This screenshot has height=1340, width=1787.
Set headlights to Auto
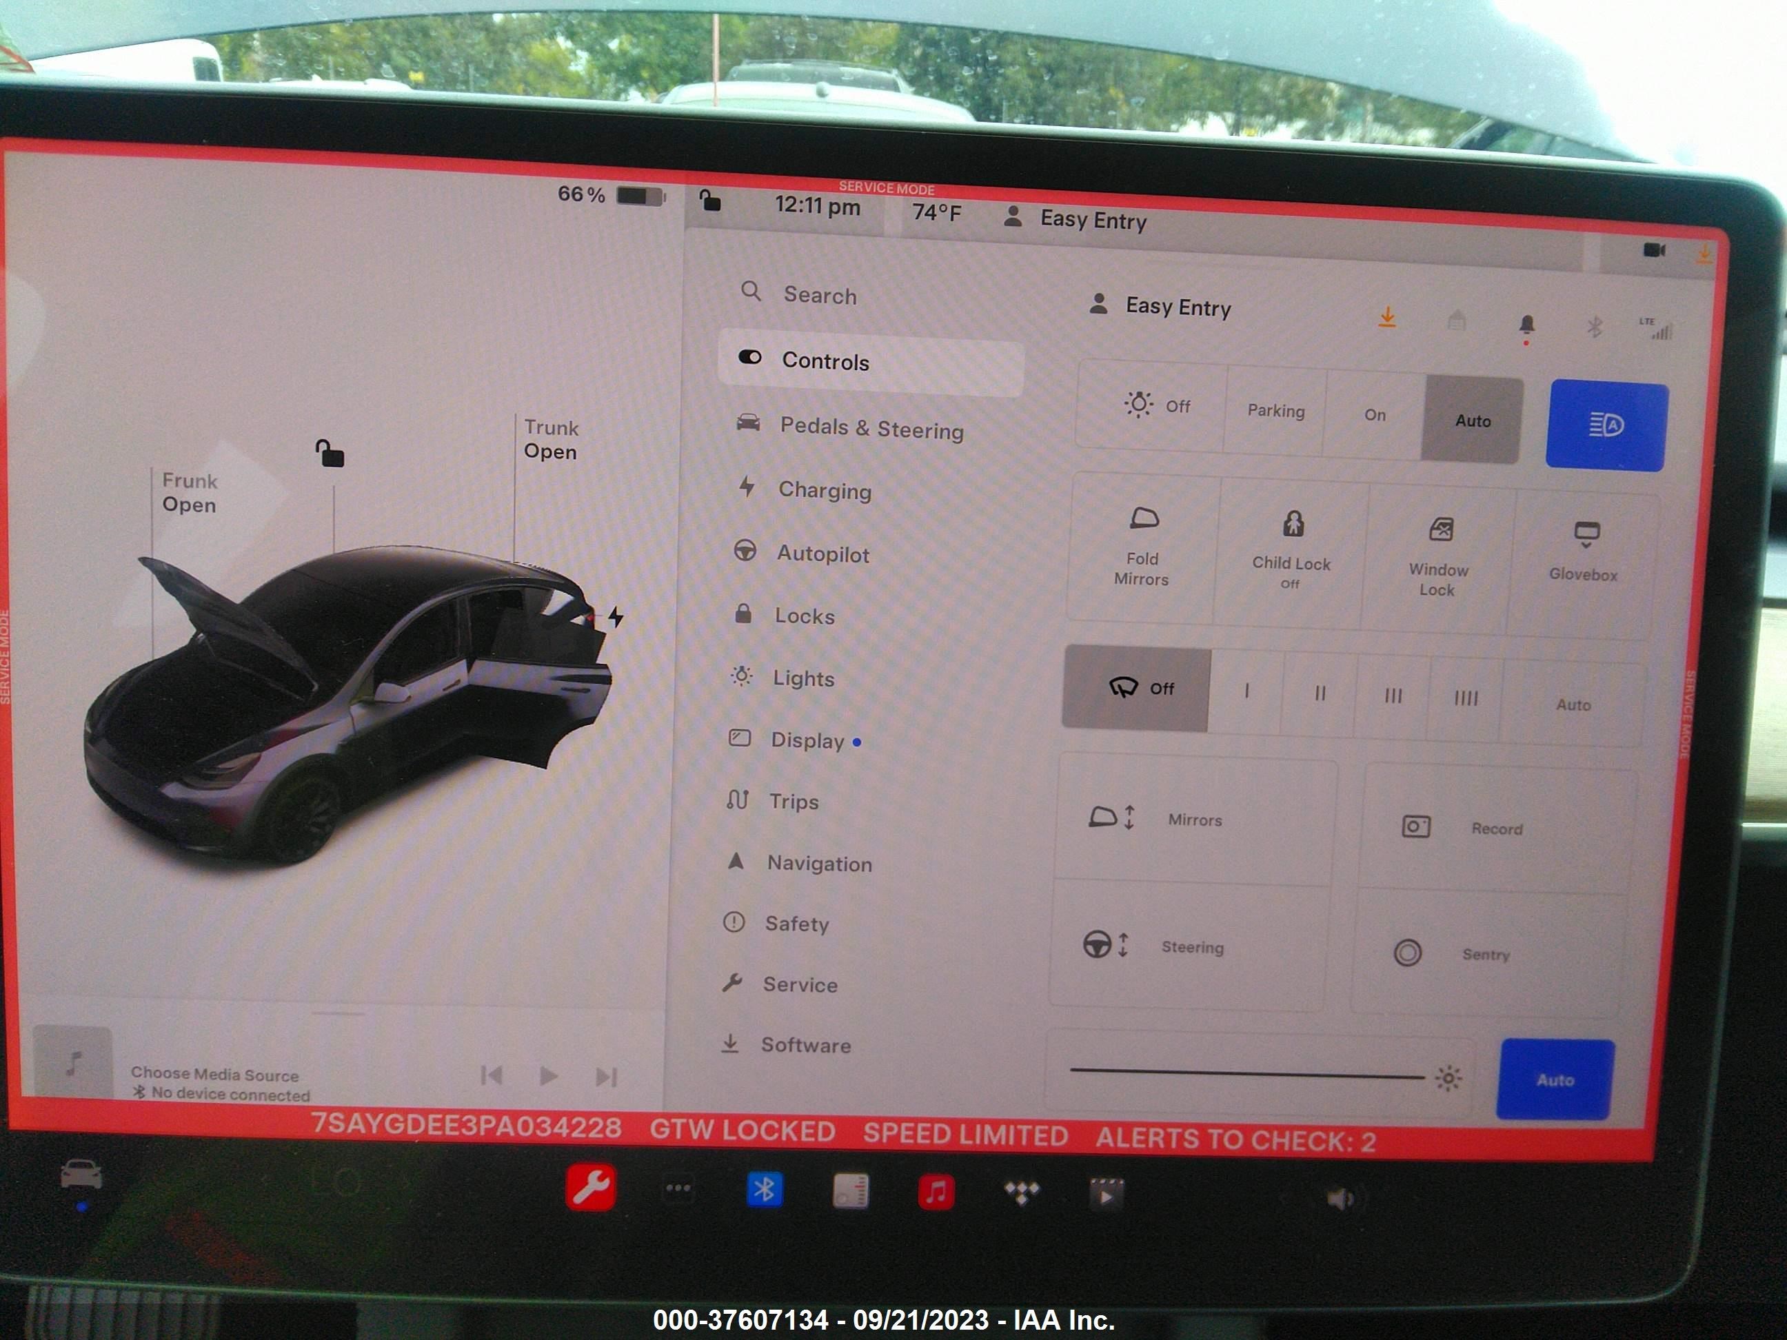[1473, 420]
